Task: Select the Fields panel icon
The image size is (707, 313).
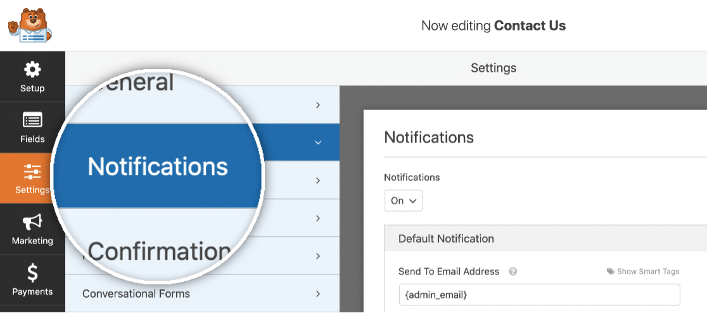Action: (32, 120)
